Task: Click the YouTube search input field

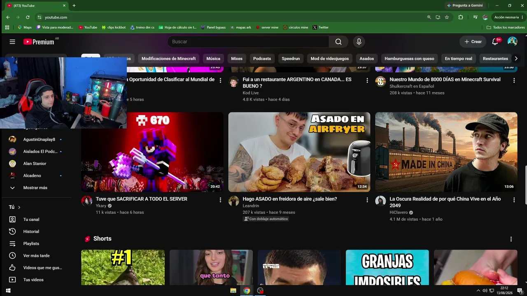Action: (x=248, y=42)
